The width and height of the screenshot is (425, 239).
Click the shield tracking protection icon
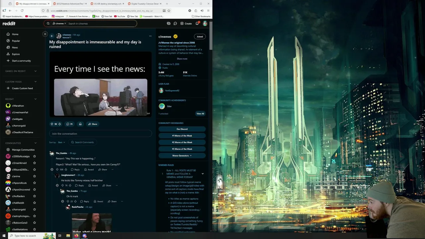[x=43, y=11]
